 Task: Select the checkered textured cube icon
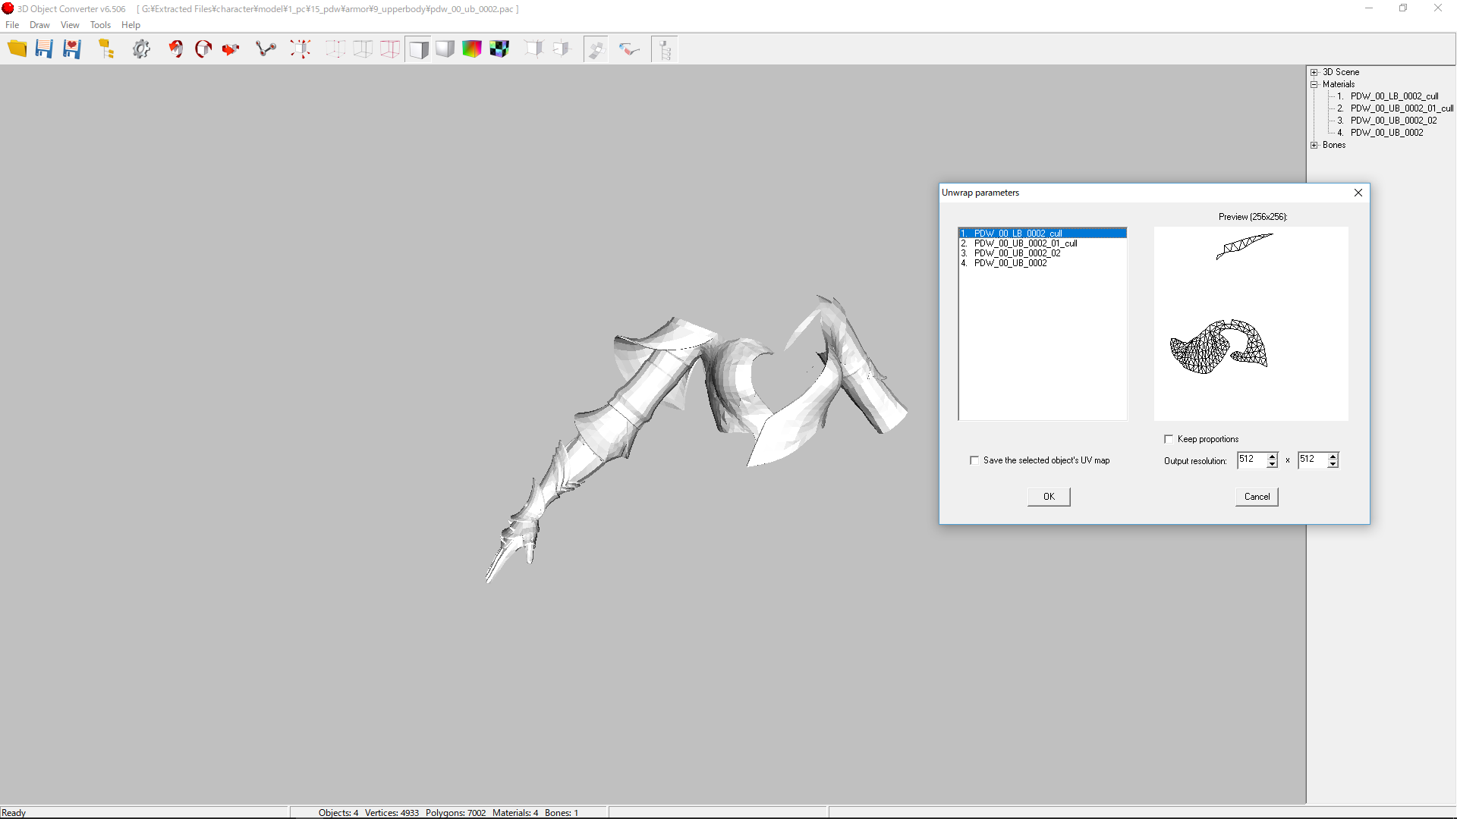pyautogui.click(x=499, y=49)
